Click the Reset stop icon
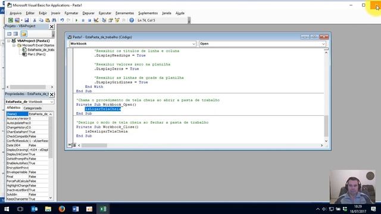The height and width of the screenshot is (214, 381). [x=89, y=20]
